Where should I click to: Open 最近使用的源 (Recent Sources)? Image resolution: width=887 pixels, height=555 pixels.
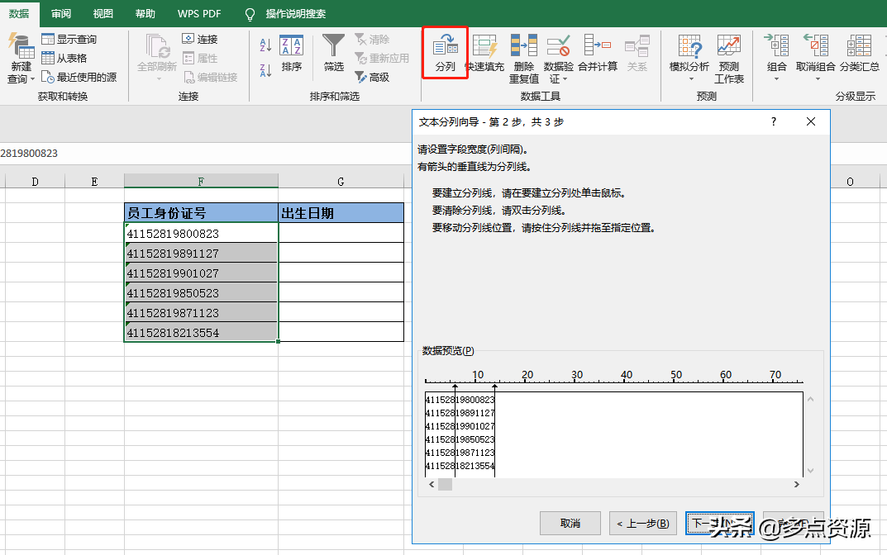click(79, 78)
